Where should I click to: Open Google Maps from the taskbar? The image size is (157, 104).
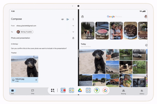pos(97,90)
